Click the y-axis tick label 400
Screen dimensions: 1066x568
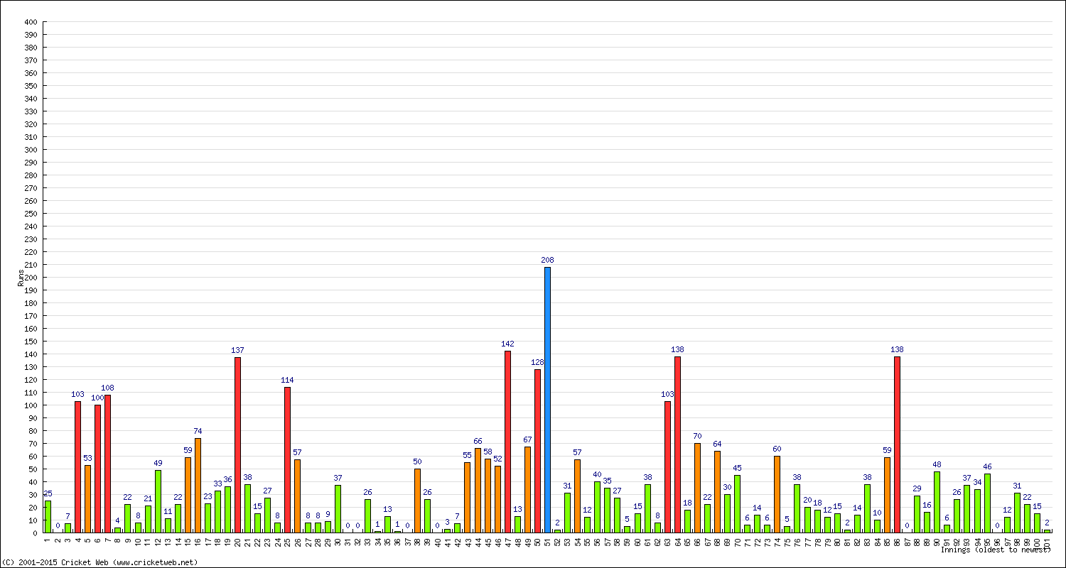click(31, 22)
